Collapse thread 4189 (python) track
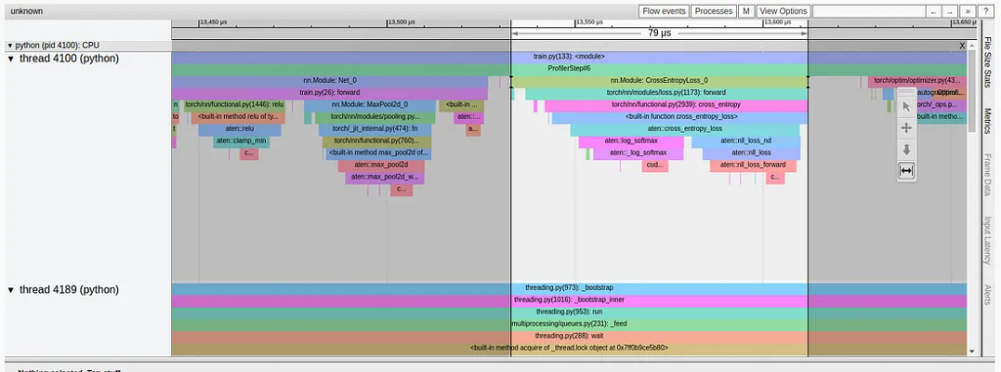1001x372 pixels. pos(11,290)
